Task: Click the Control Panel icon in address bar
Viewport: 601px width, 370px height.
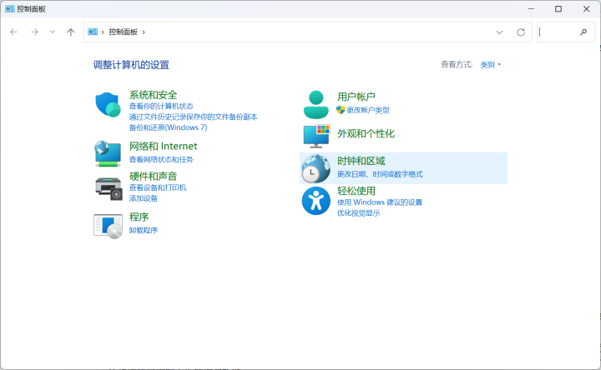Action: click(x=93, y=32)
